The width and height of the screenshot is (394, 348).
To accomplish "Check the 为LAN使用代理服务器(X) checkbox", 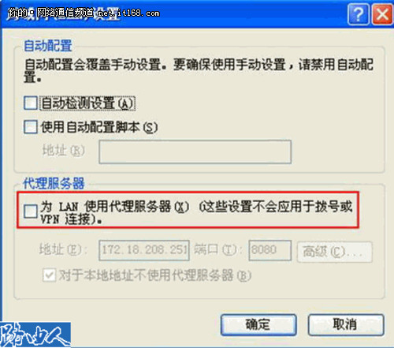I will (31, 211).
